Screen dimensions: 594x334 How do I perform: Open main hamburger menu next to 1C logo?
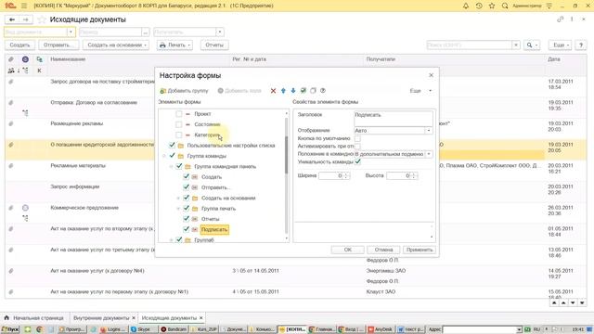coord(24,6)
